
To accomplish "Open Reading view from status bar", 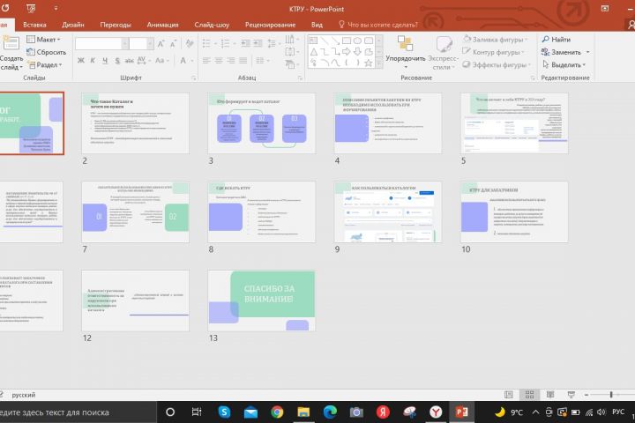I will coord(550,394).
